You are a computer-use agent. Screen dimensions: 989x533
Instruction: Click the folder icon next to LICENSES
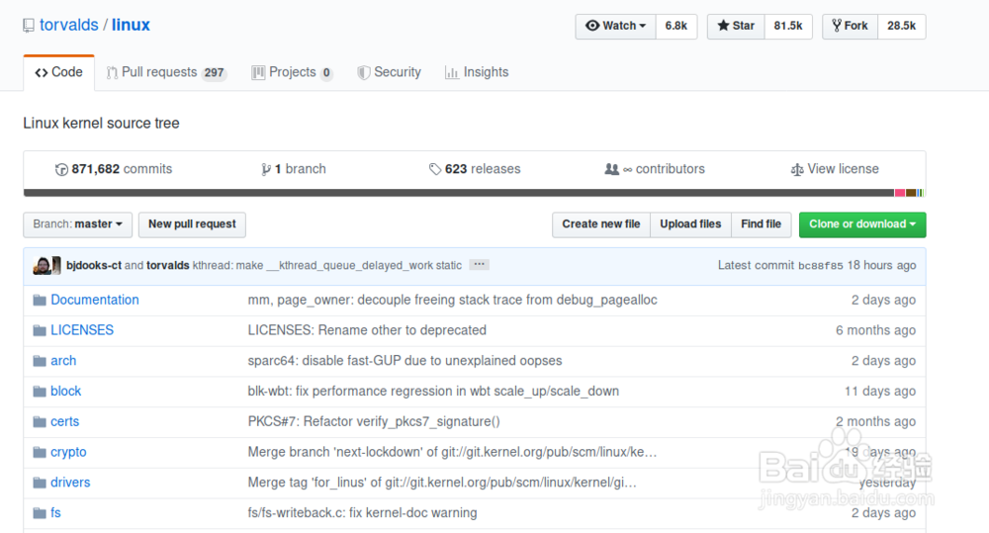[40, 330]
